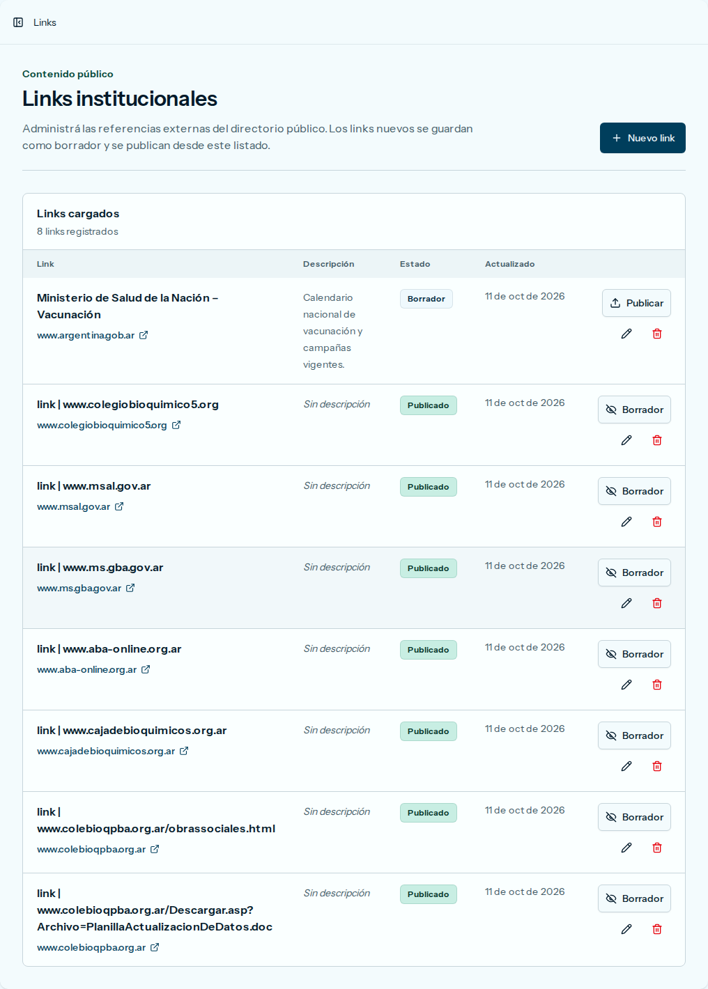Screen dimensions: 708x989
Task: Open www.colegiobioquimico5.org external link
Action: click(x=109, y=425)
